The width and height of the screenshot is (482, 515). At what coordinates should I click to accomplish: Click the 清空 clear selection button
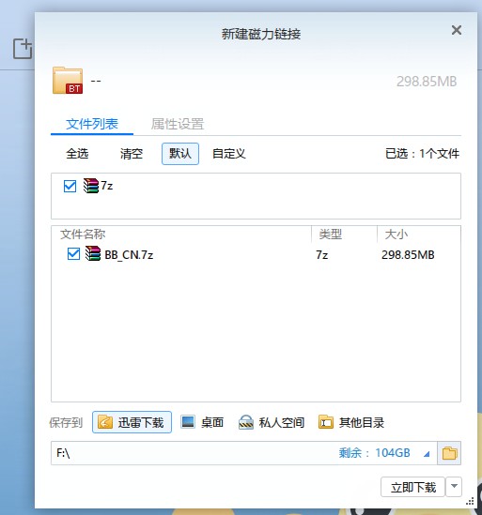click(x=132, y=154)
